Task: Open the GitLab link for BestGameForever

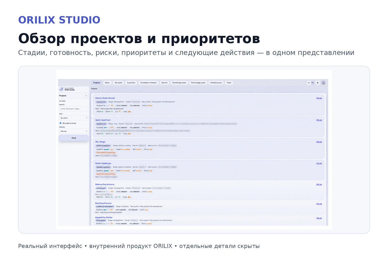Action: [319, 204]
